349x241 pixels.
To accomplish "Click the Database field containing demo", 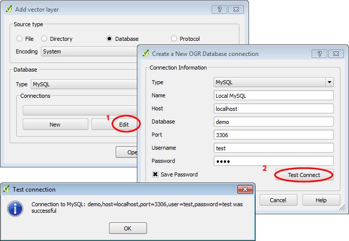I will tap(274, 122).
